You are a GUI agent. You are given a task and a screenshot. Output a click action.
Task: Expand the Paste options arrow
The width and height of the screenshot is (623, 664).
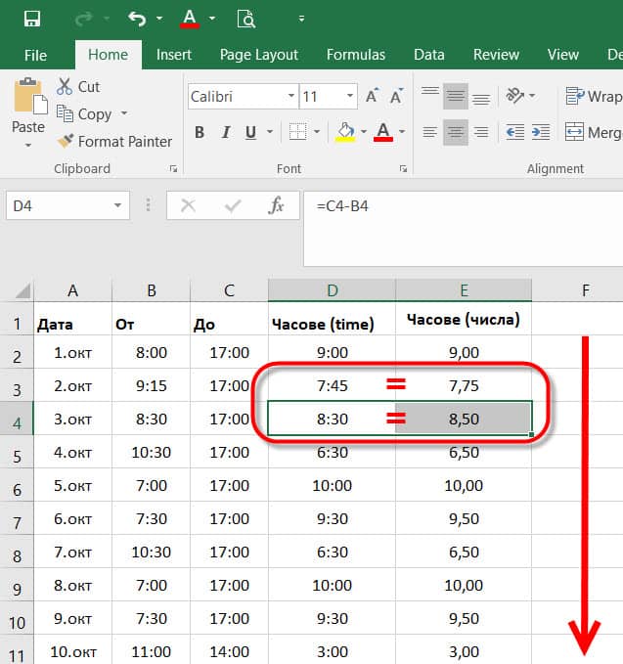(28, 146)
